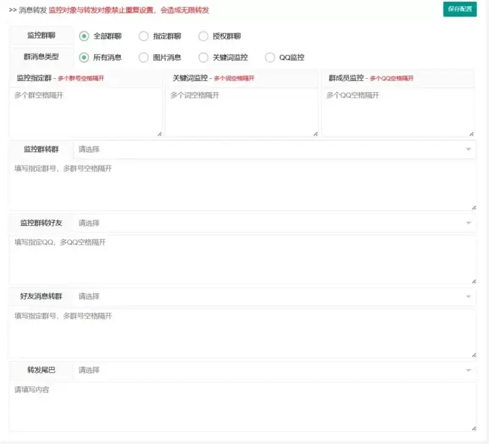Click the 转发尾巴 label

[x=41, y=370]
